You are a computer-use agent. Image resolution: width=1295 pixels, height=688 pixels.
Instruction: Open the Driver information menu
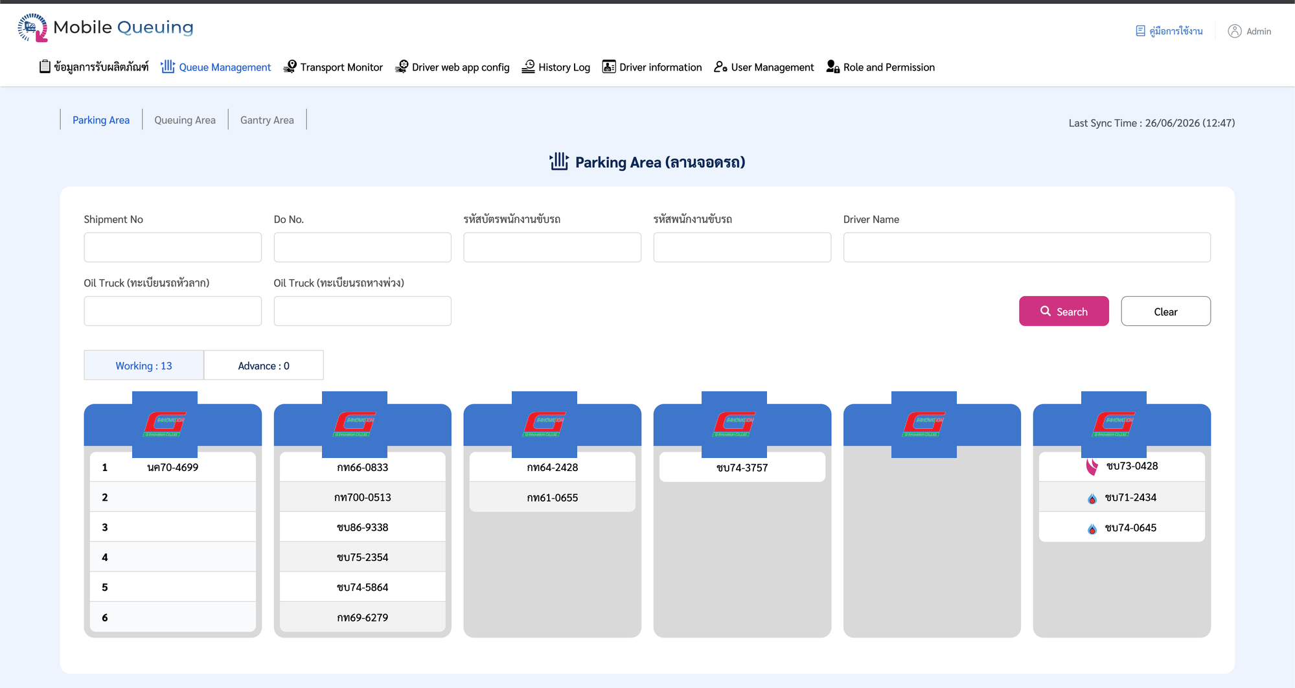tap(652, 67)
